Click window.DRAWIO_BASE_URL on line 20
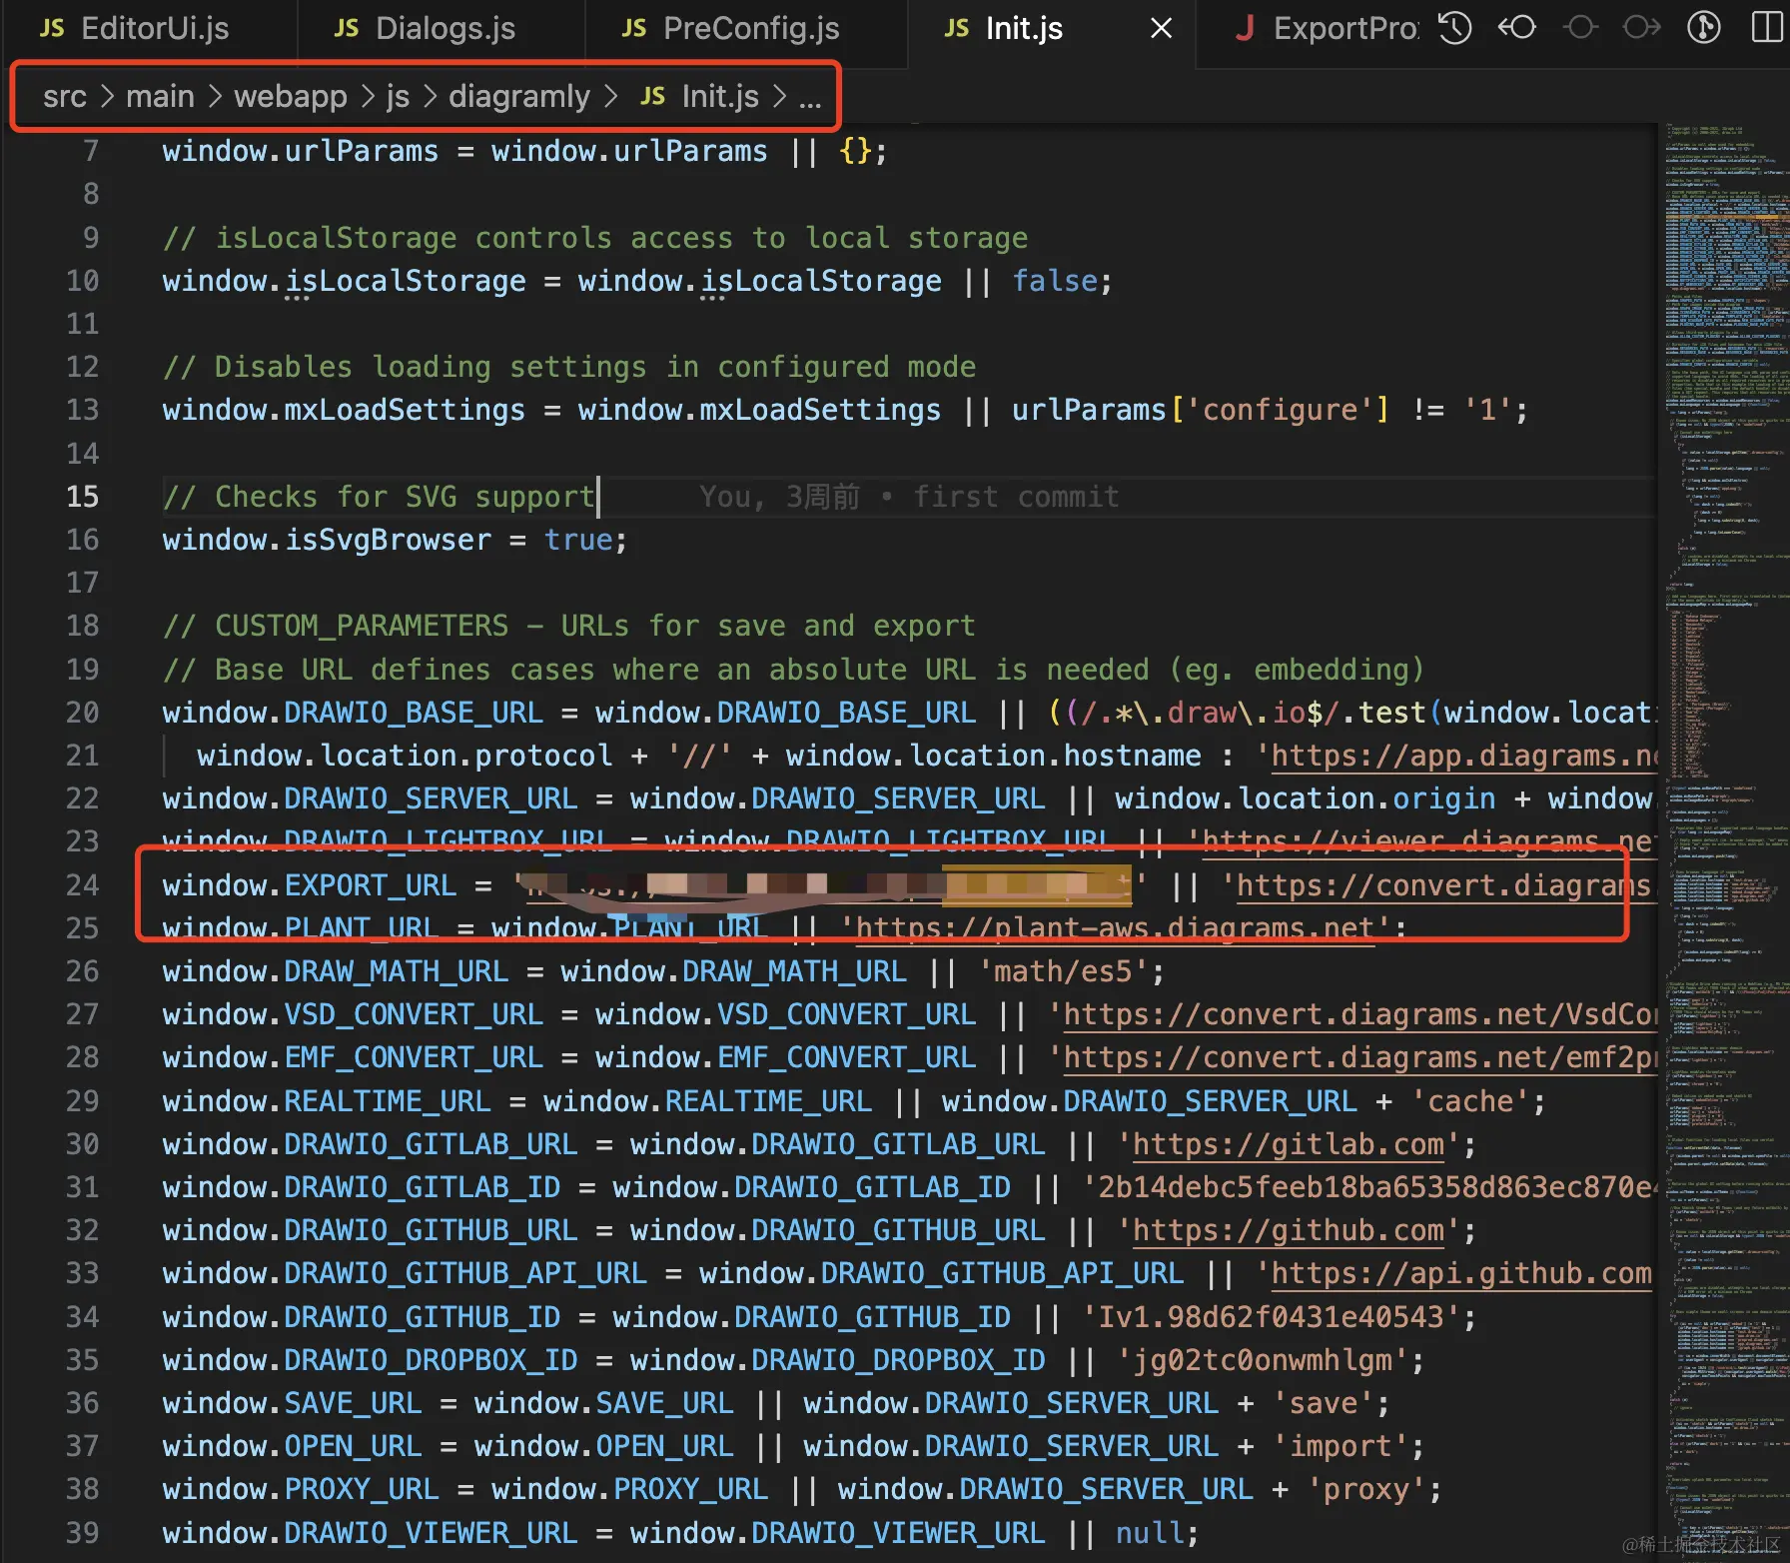The height and width of the screenshot is (1563, 1790). click(x=353, y=713)
